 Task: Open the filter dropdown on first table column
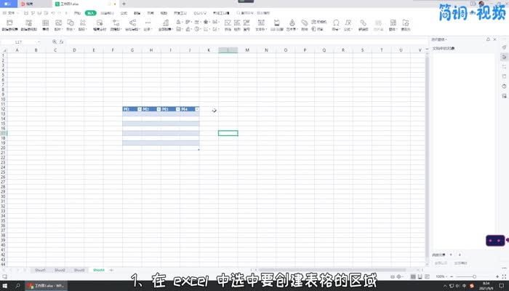[139, 109]
